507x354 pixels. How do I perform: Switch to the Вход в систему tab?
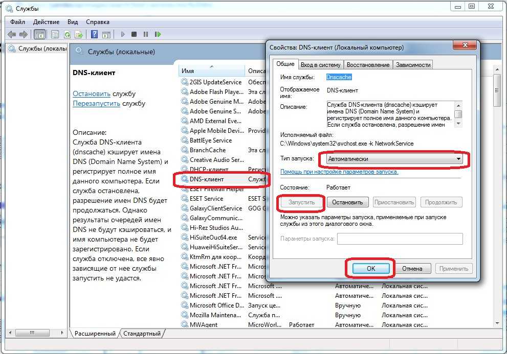(320, 64)
